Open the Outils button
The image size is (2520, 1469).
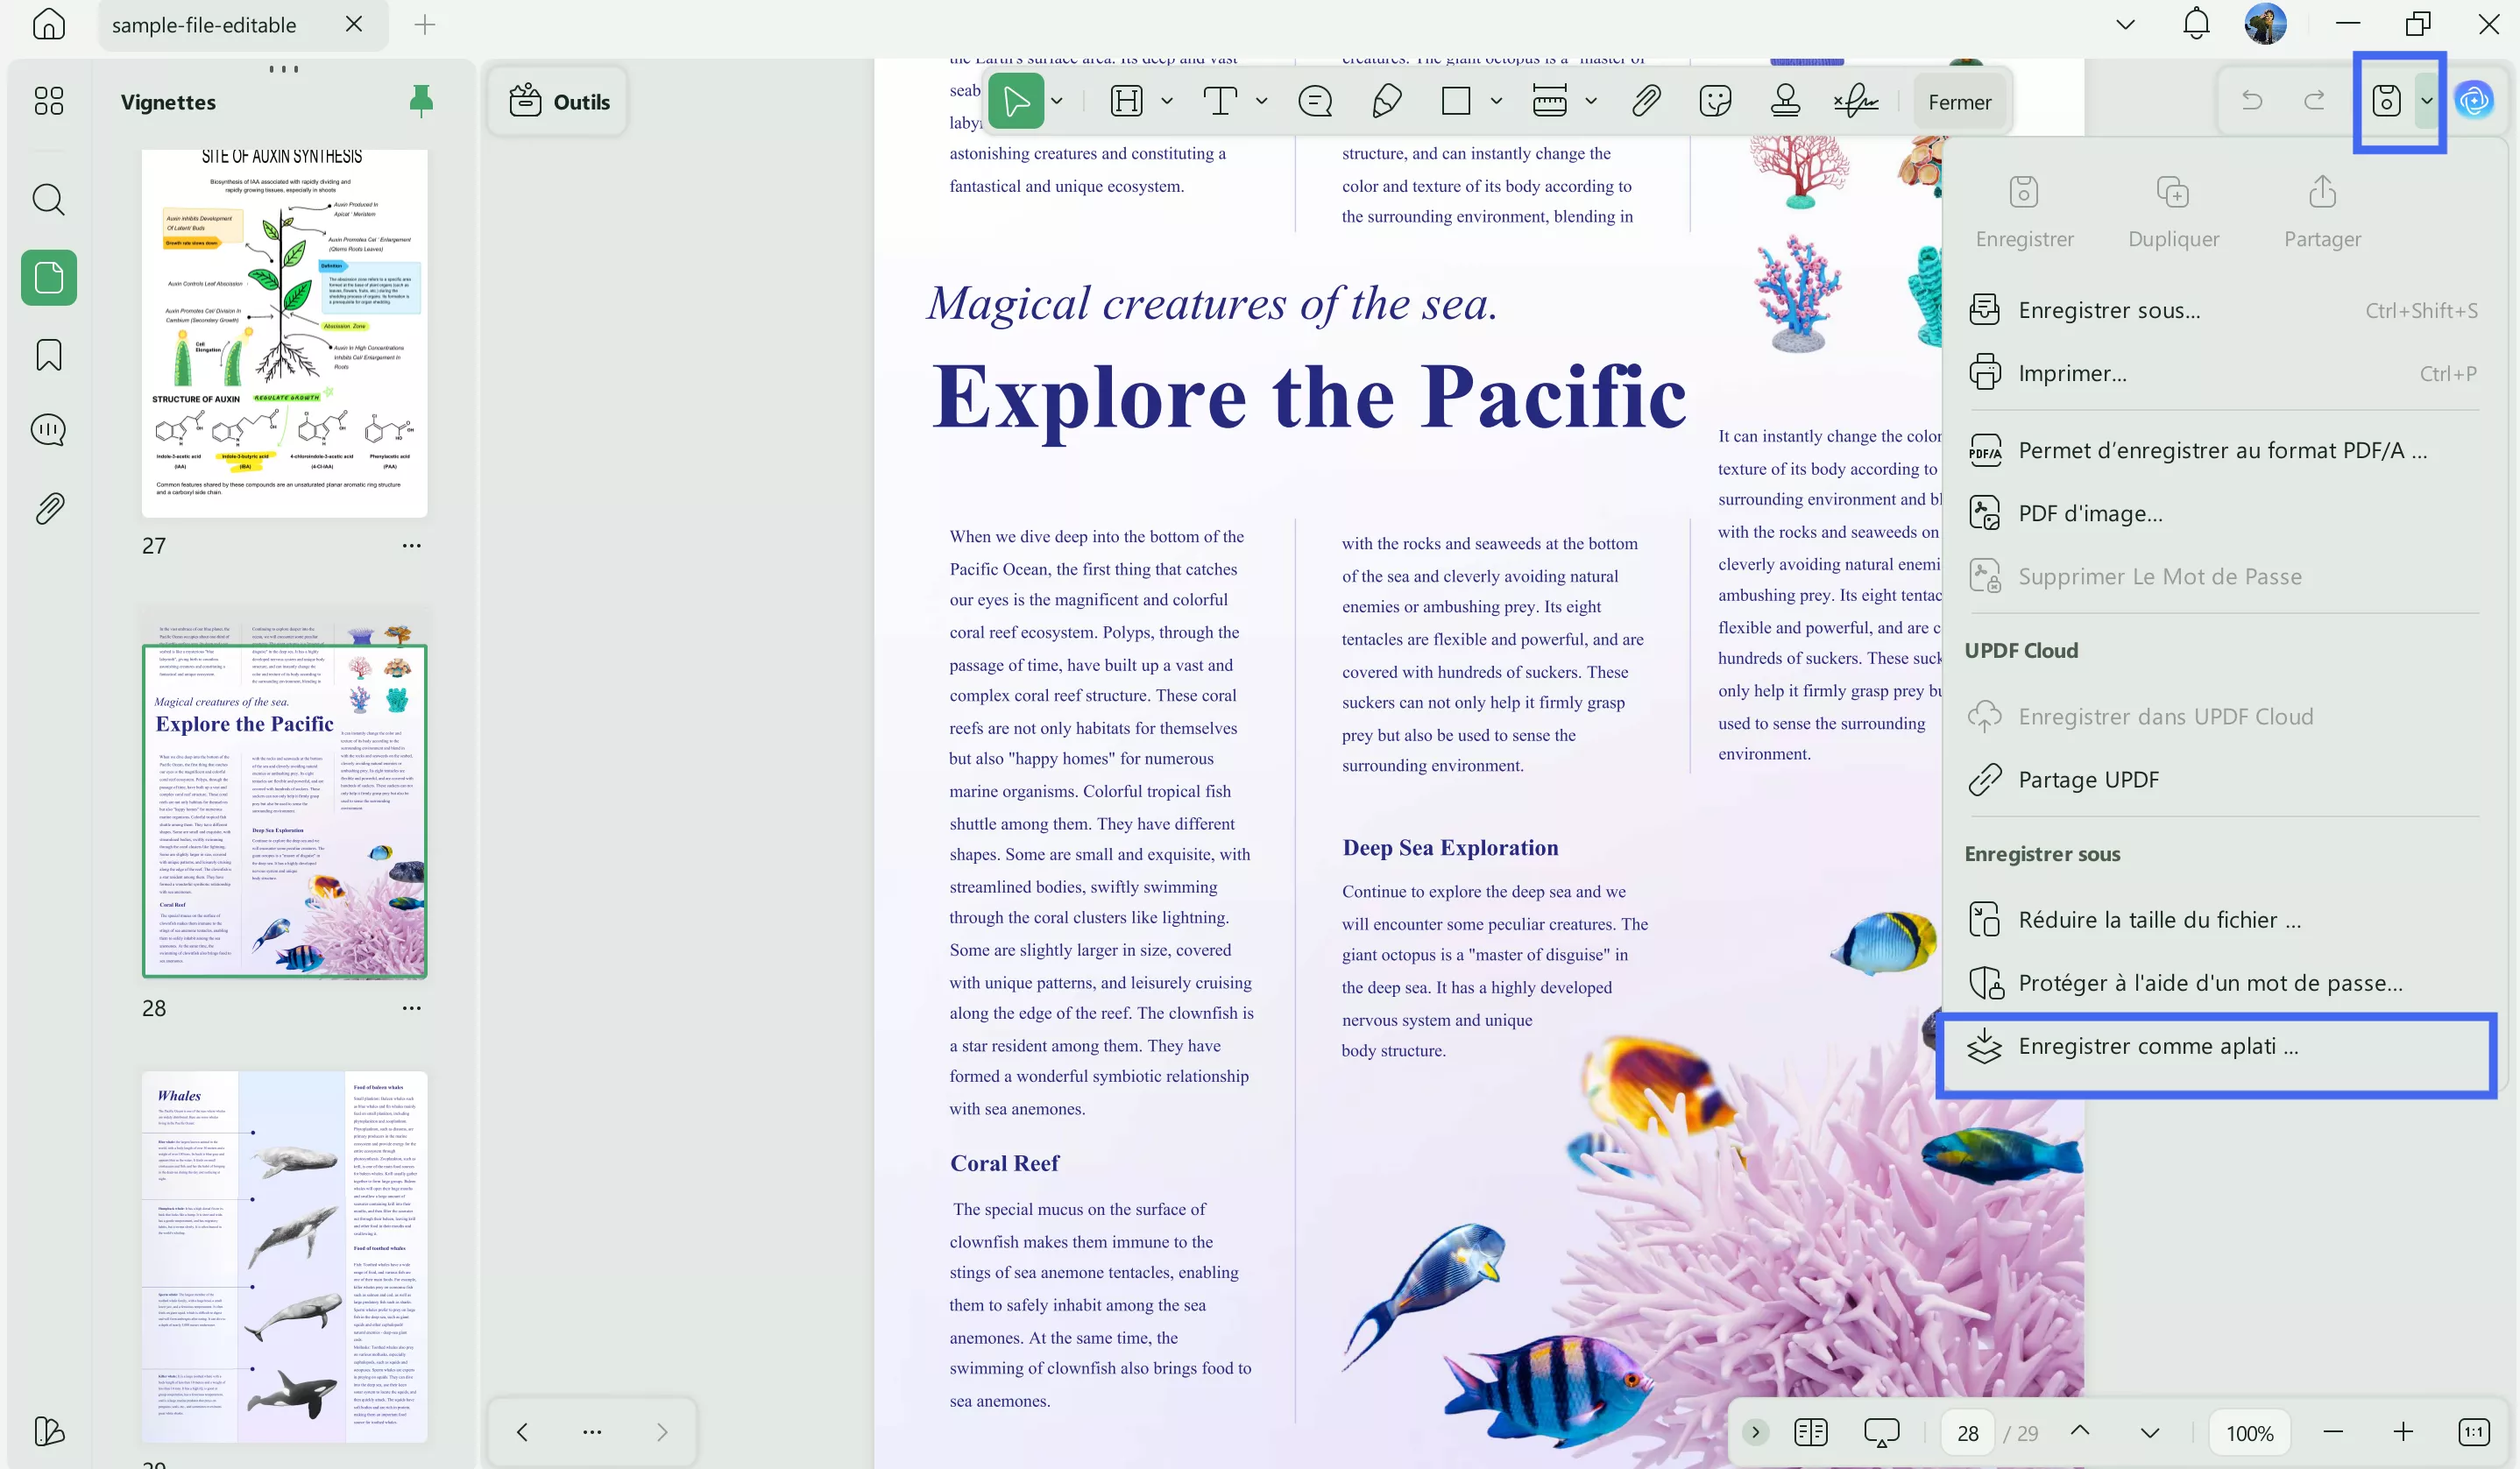(558, 101)
